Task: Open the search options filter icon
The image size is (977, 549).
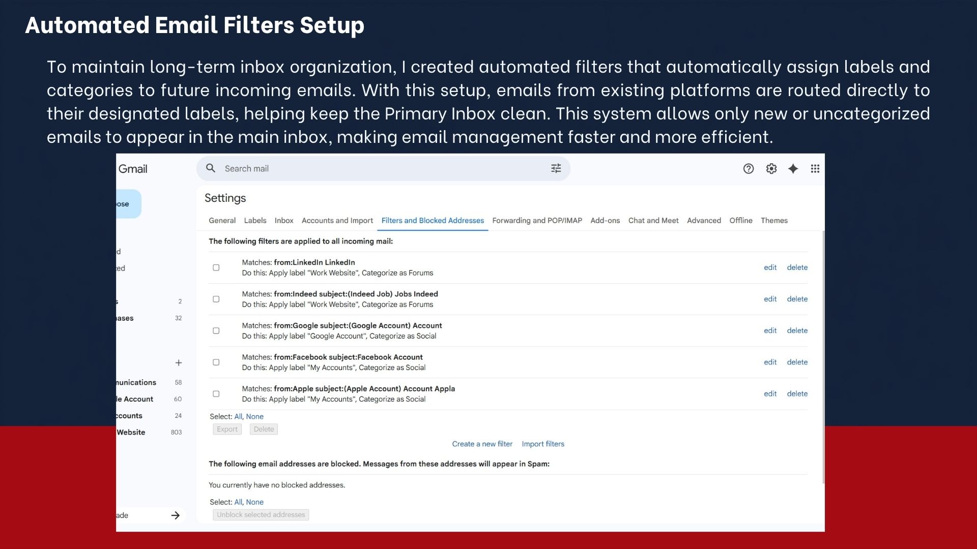Action: (x=556, y=168)
